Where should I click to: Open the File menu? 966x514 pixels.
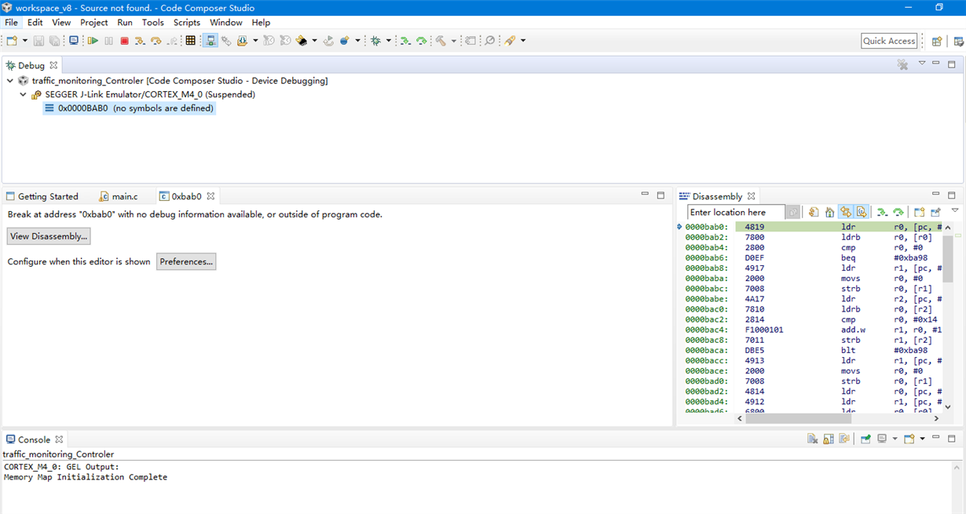tap(11, 23)
